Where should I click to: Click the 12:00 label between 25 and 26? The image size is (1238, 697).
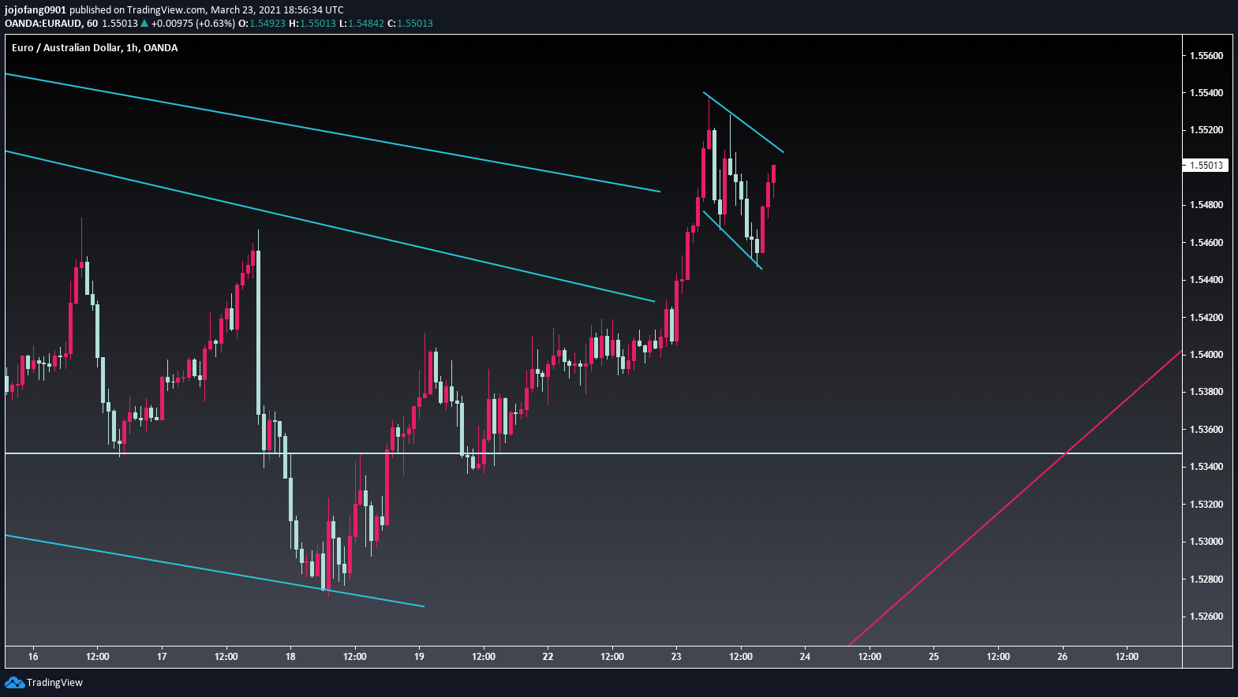click(x=998, y=656)
